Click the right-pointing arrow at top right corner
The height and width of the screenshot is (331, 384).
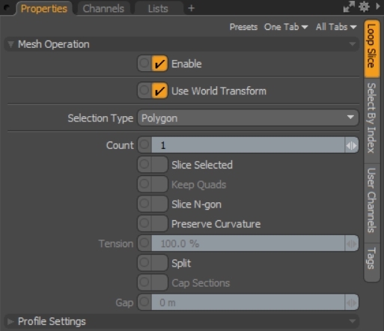click(x=378, y=7)
